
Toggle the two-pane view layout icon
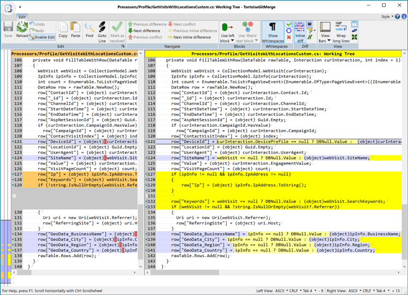354,24
